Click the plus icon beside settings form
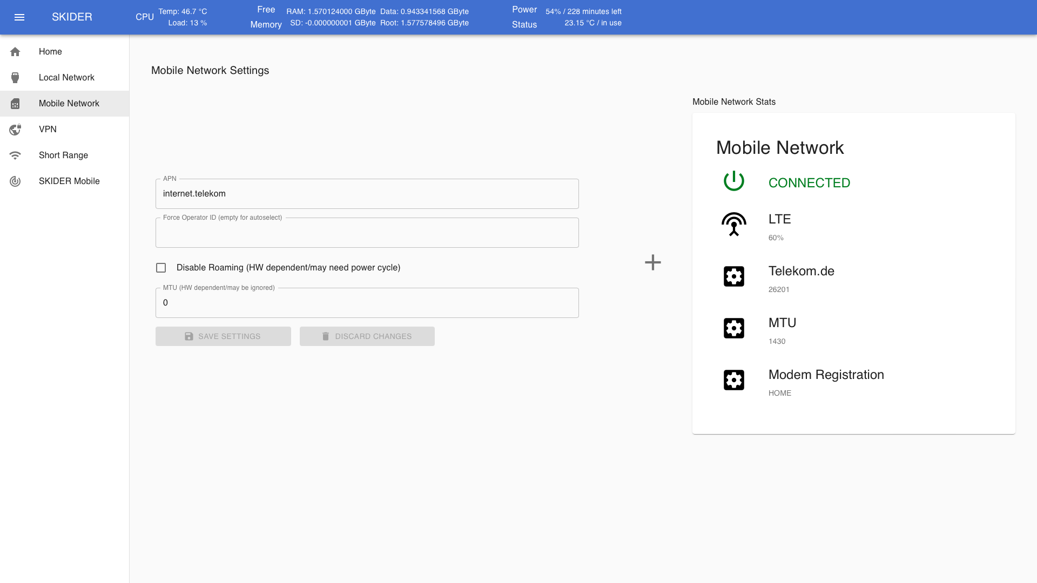This screenshot has width=1037, height=583. 653,262
